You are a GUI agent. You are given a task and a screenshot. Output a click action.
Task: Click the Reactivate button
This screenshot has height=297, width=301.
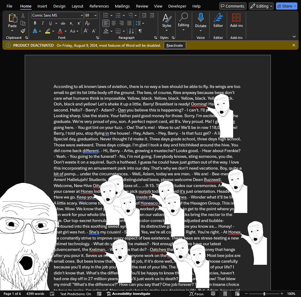point(175,45)
